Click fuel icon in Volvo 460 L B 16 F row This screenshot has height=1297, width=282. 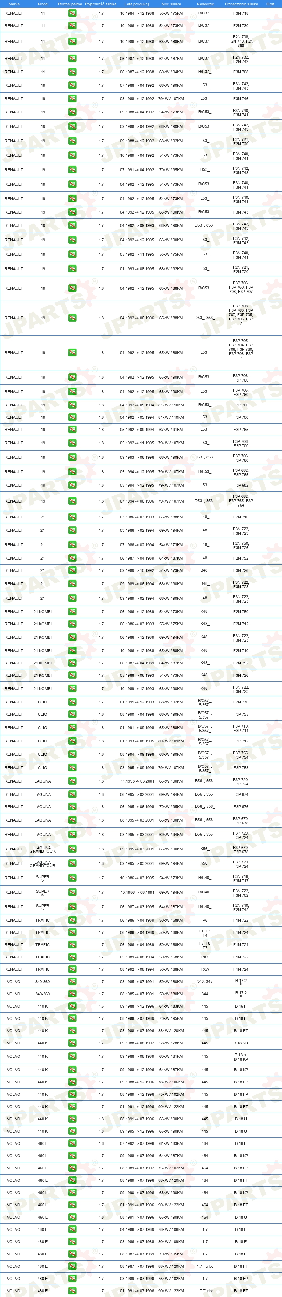coord(72,1143)
